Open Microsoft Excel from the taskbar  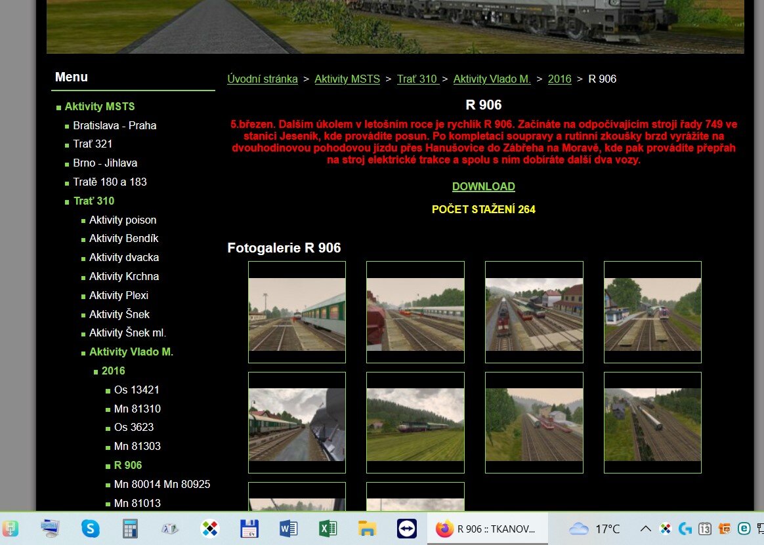(x=328, y=529)
